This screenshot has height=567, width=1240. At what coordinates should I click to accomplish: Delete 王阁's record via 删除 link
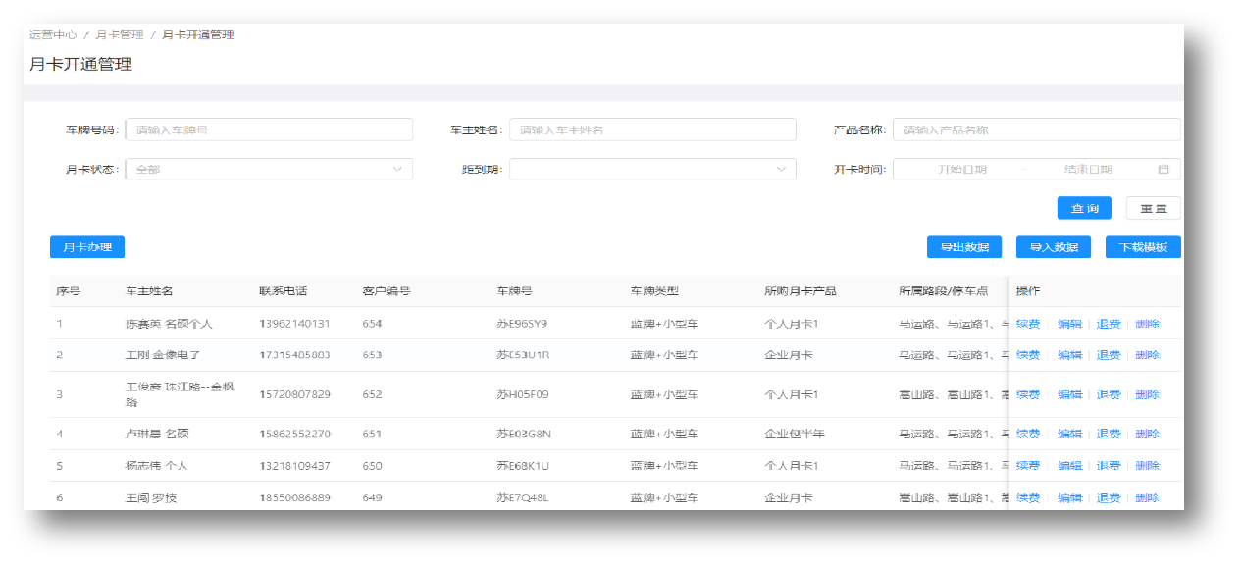point(1147,497)
